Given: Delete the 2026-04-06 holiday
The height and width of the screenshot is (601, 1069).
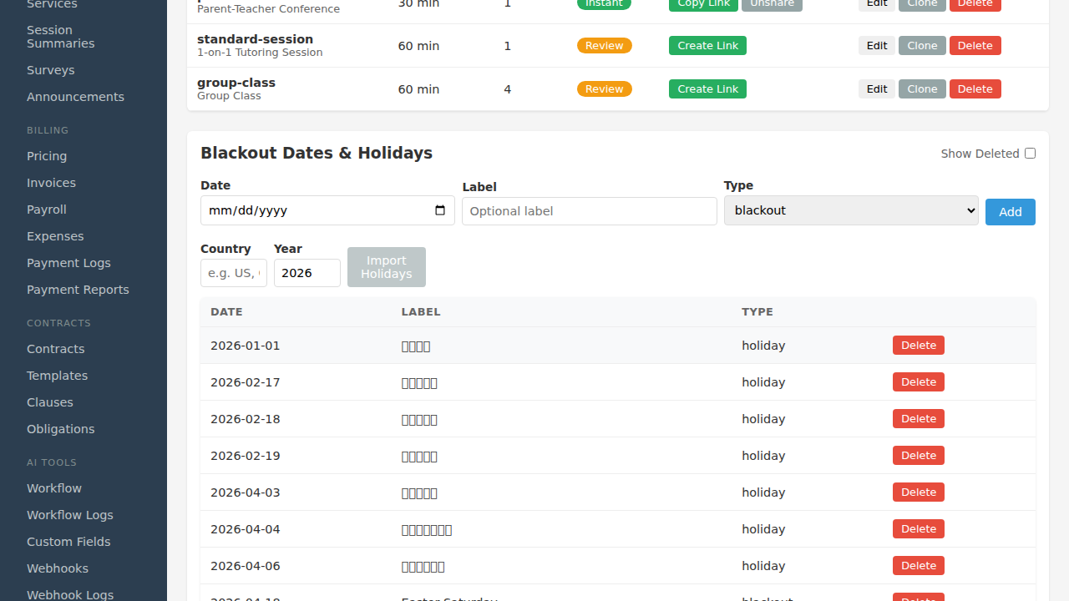Looking at the screenshot, I should pos(919,566).
